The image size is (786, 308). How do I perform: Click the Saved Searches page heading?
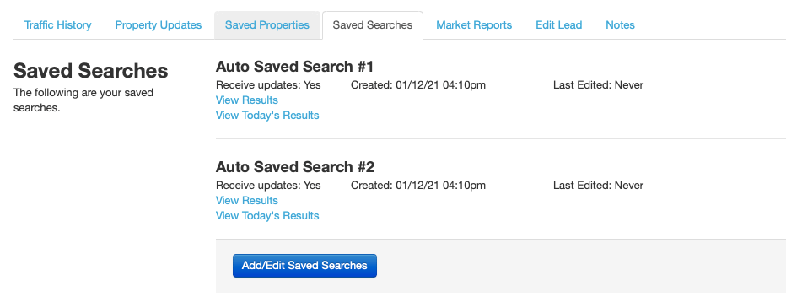coord(91,71)
